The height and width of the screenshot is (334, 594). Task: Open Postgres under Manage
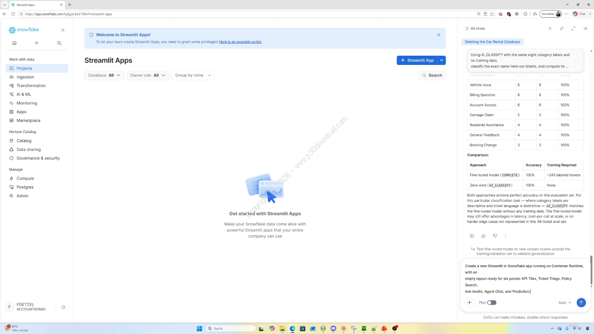coord(37,187)
